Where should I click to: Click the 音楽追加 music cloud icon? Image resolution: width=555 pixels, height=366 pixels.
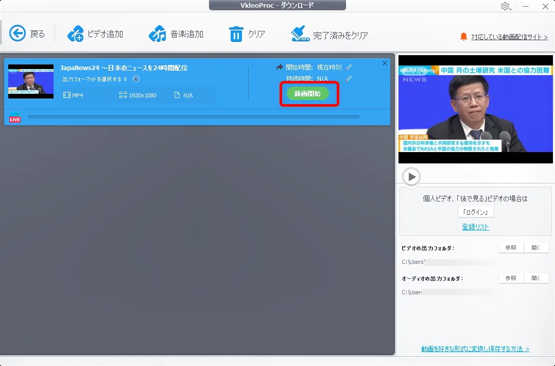(157, 34)
